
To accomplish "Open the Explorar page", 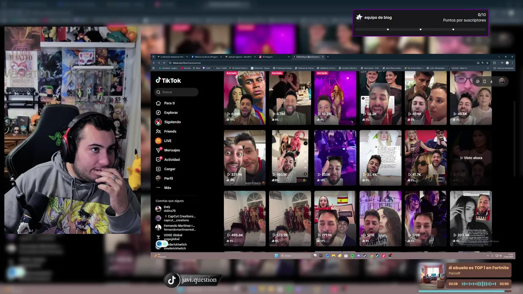I will (x=167, y=113).
